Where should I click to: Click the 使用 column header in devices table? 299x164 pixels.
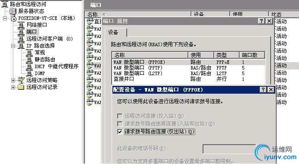point(201,55)
